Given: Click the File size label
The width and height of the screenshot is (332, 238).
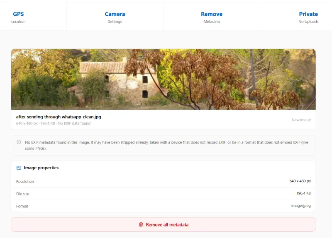Looking at the screenshot, I should [23, 194].
